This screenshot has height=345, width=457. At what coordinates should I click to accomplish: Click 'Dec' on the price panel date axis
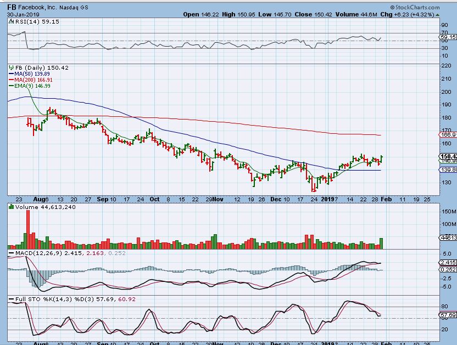click(x=276, y=200)
